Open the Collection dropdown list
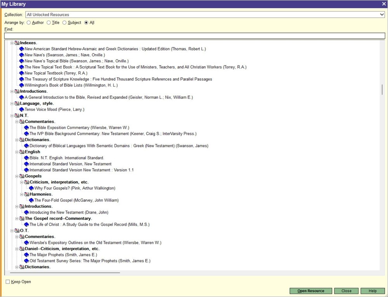 click(382, 15)
